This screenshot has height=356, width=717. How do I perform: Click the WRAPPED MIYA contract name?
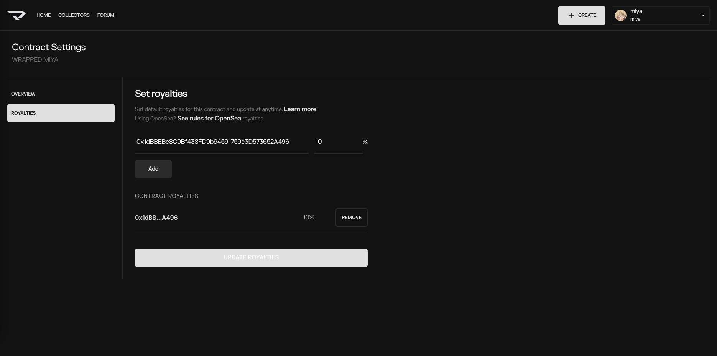tap(35, 60)
